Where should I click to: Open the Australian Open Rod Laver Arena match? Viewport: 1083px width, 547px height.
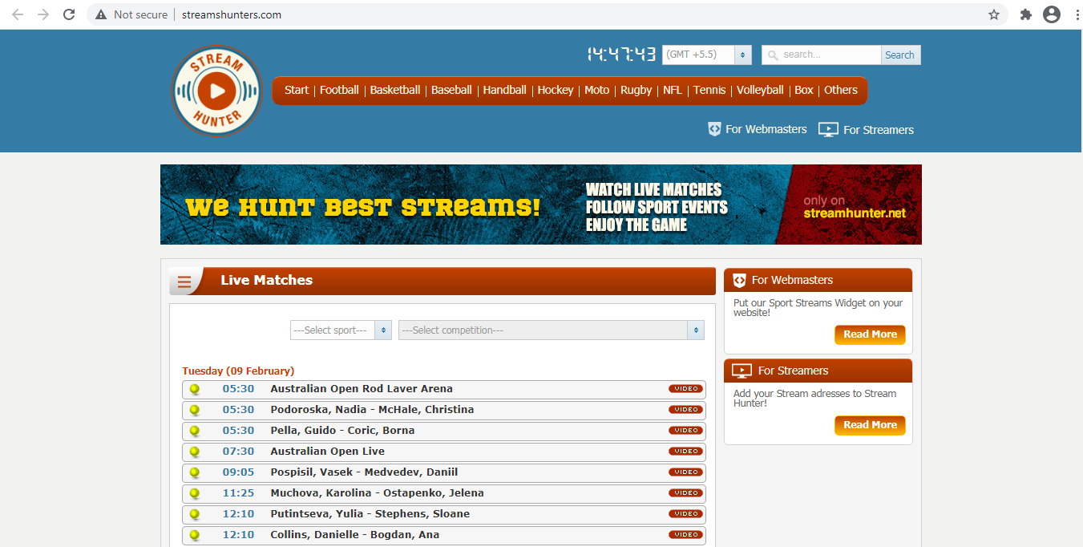tap(444, 389)
